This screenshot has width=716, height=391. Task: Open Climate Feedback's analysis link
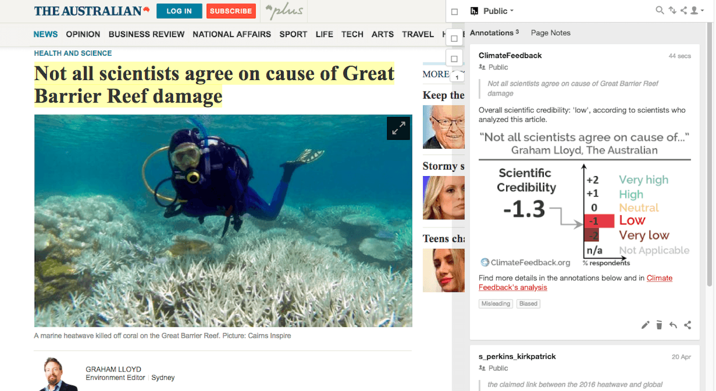click(575, 283)
